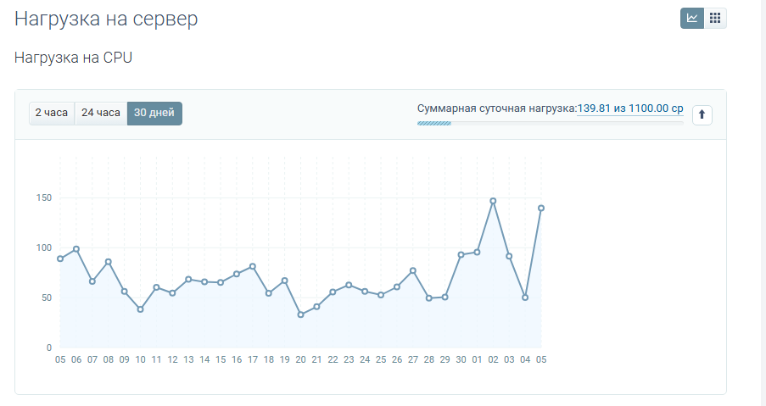Viewport: 766px width, 406px height.
Task: Click the up arrow upgrade button
Action: (702, 114)
